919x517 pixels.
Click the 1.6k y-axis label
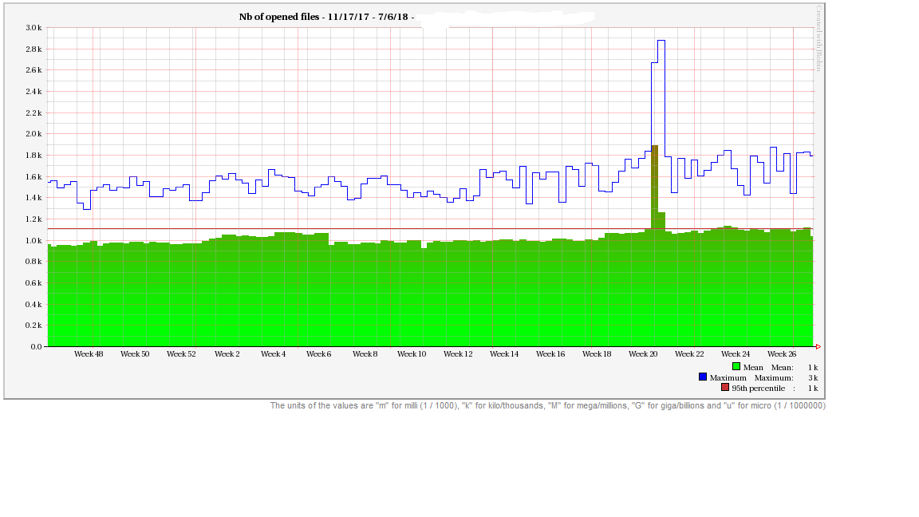pyautogui.click(x=33, y=176)
